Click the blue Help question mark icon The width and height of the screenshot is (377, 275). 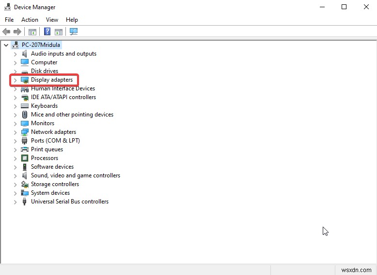tap(47, 31)
